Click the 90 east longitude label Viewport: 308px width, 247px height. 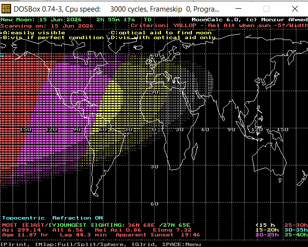pyautogui.click(x=231, y=130)
